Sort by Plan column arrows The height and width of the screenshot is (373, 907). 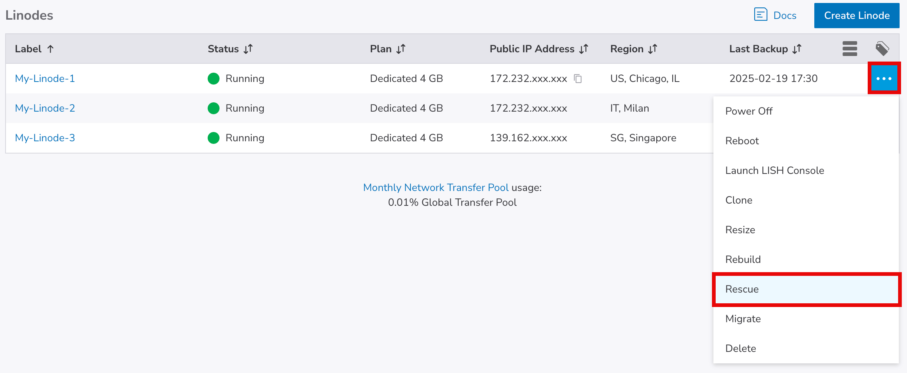pyautogui.click(x=401, y=49)
